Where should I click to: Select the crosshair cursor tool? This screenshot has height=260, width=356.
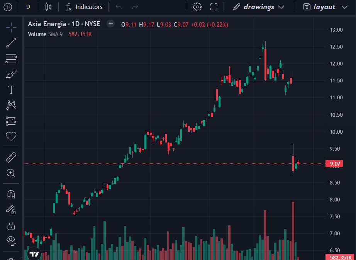(11, 27)
